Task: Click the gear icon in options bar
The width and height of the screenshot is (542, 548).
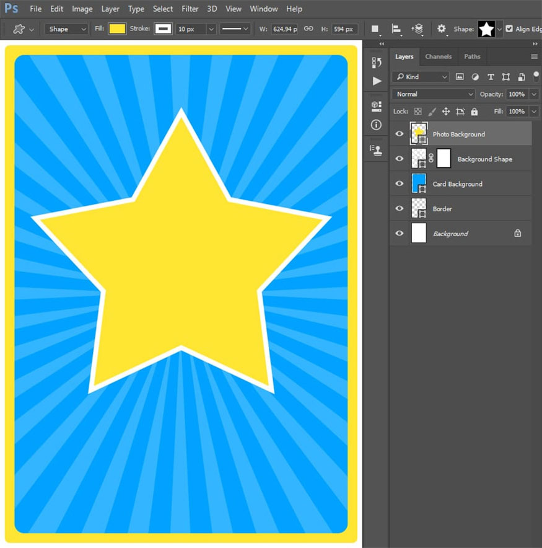Action: (x=441, y=29)
